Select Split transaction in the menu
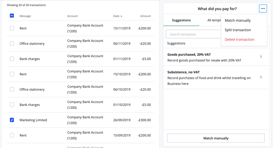Screen dimensions: 273x148 238,30
